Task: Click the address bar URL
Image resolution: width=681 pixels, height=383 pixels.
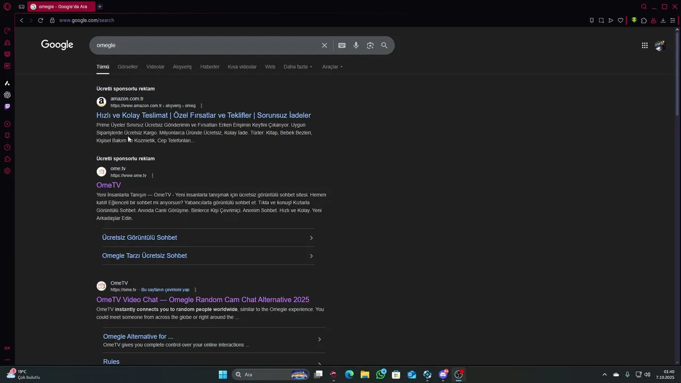Action: [x=87, y=20]
